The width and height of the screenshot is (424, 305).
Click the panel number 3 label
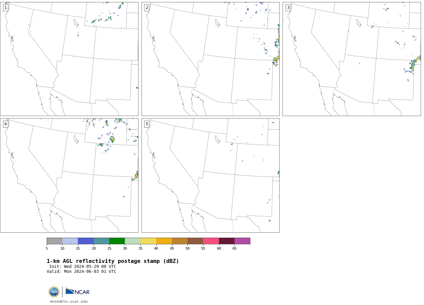288,8
